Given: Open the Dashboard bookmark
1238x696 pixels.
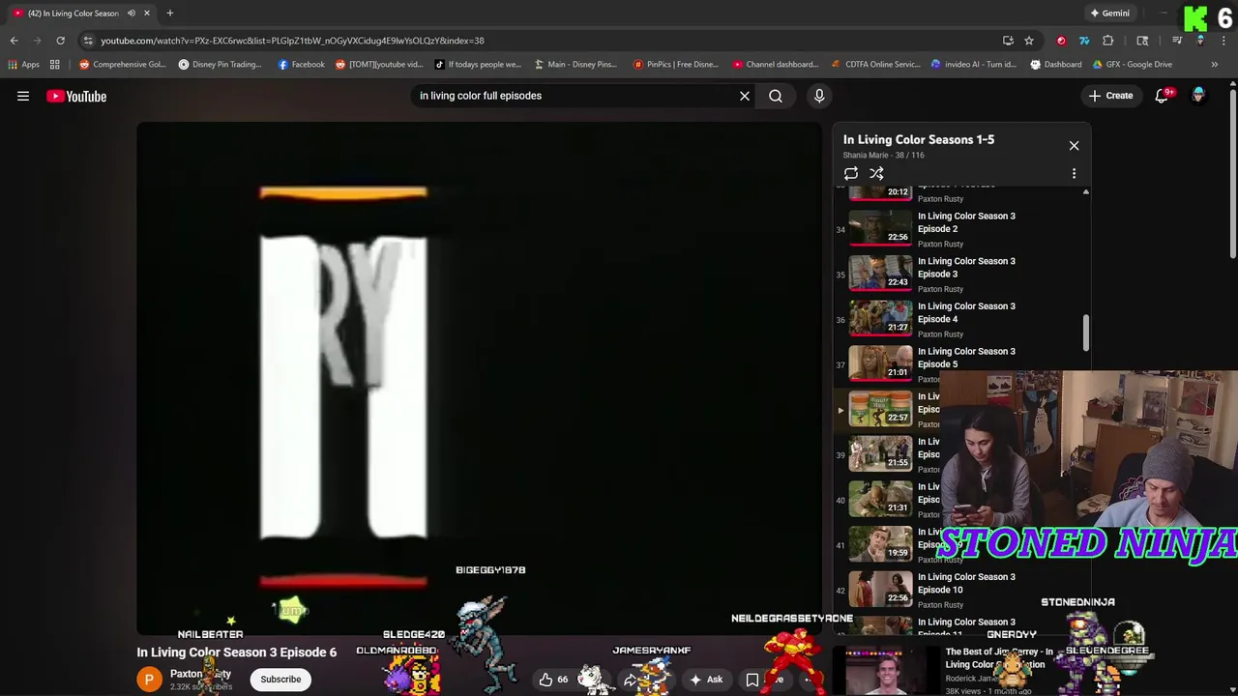Looking at the screenshot, I should 1055,65.
